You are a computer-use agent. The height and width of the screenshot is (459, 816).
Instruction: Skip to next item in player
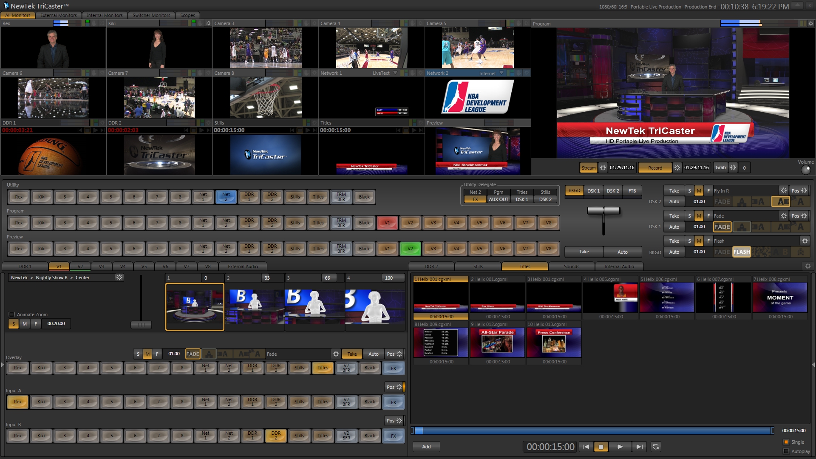638,447
